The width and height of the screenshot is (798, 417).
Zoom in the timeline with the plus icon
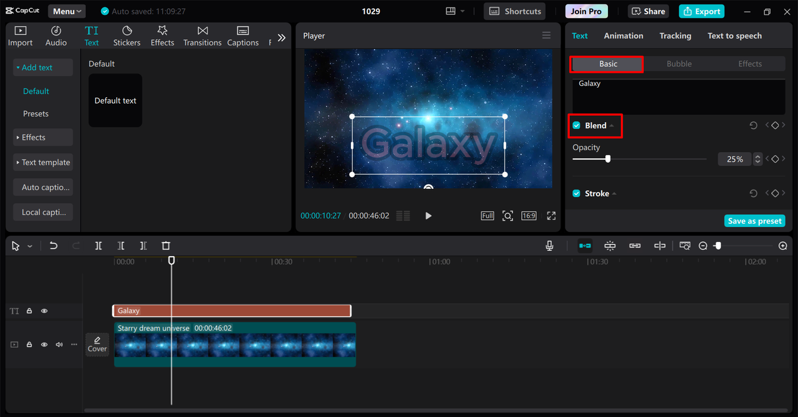(x=783, y=246)
